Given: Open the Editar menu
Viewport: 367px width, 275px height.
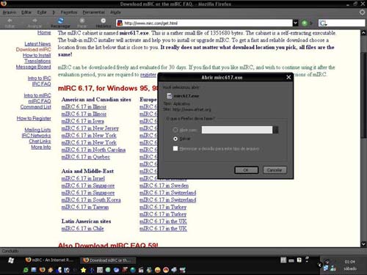Looking at the screenshot, I should 26,12.
